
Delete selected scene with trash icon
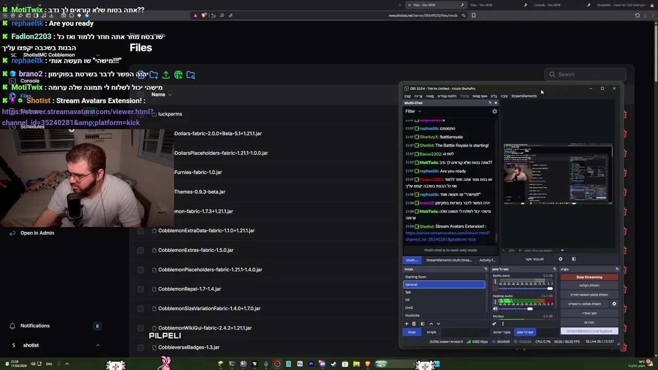click(414, 324)
